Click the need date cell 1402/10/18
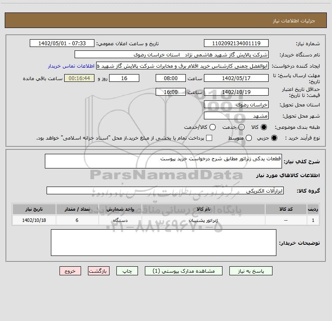Screen dimensions: 332x321 pos(34,220)
